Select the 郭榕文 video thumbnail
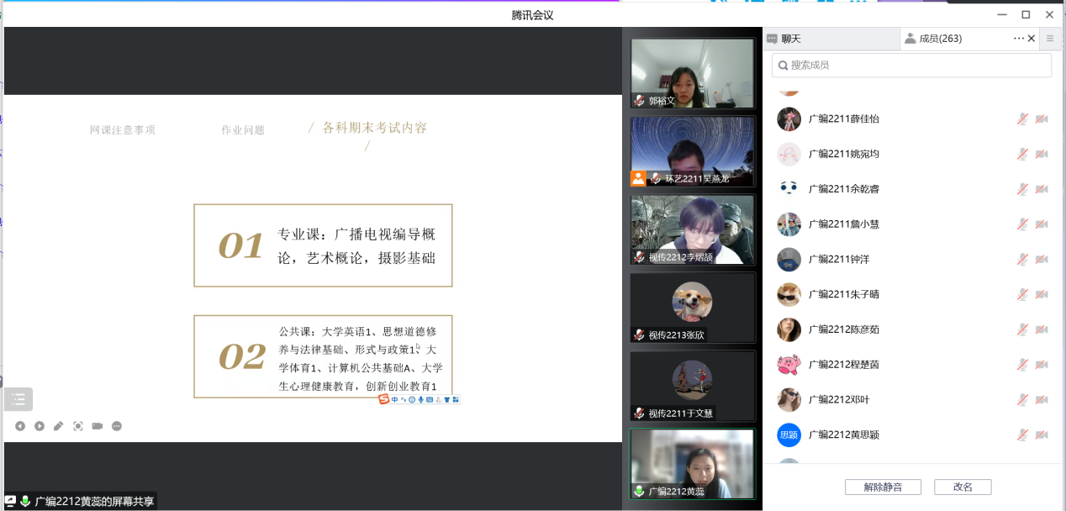 tap(692, 73)
